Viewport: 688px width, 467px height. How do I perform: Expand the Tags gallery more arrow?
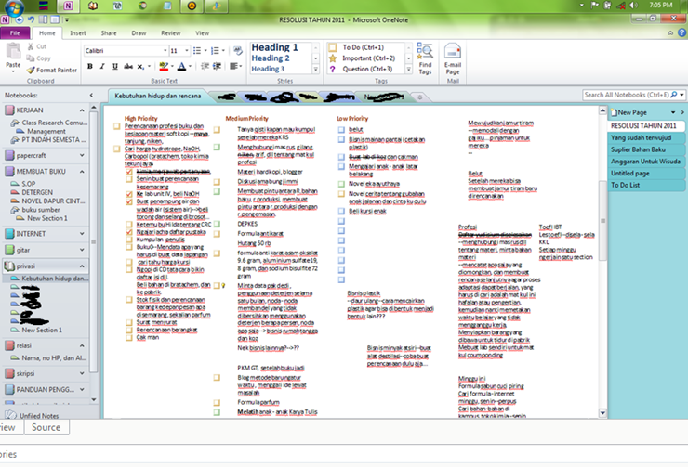(x=408, y=70)
